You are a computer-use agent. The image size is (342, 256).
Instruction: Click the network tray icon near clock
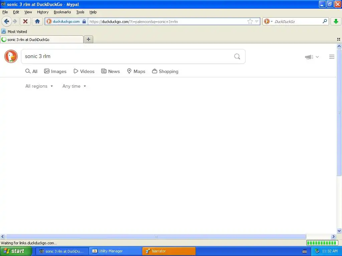pyautogui.click(x=317, y=251)
